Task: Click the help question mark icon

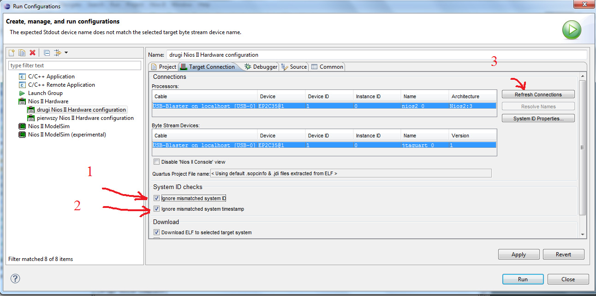Action: click(15, 278)
